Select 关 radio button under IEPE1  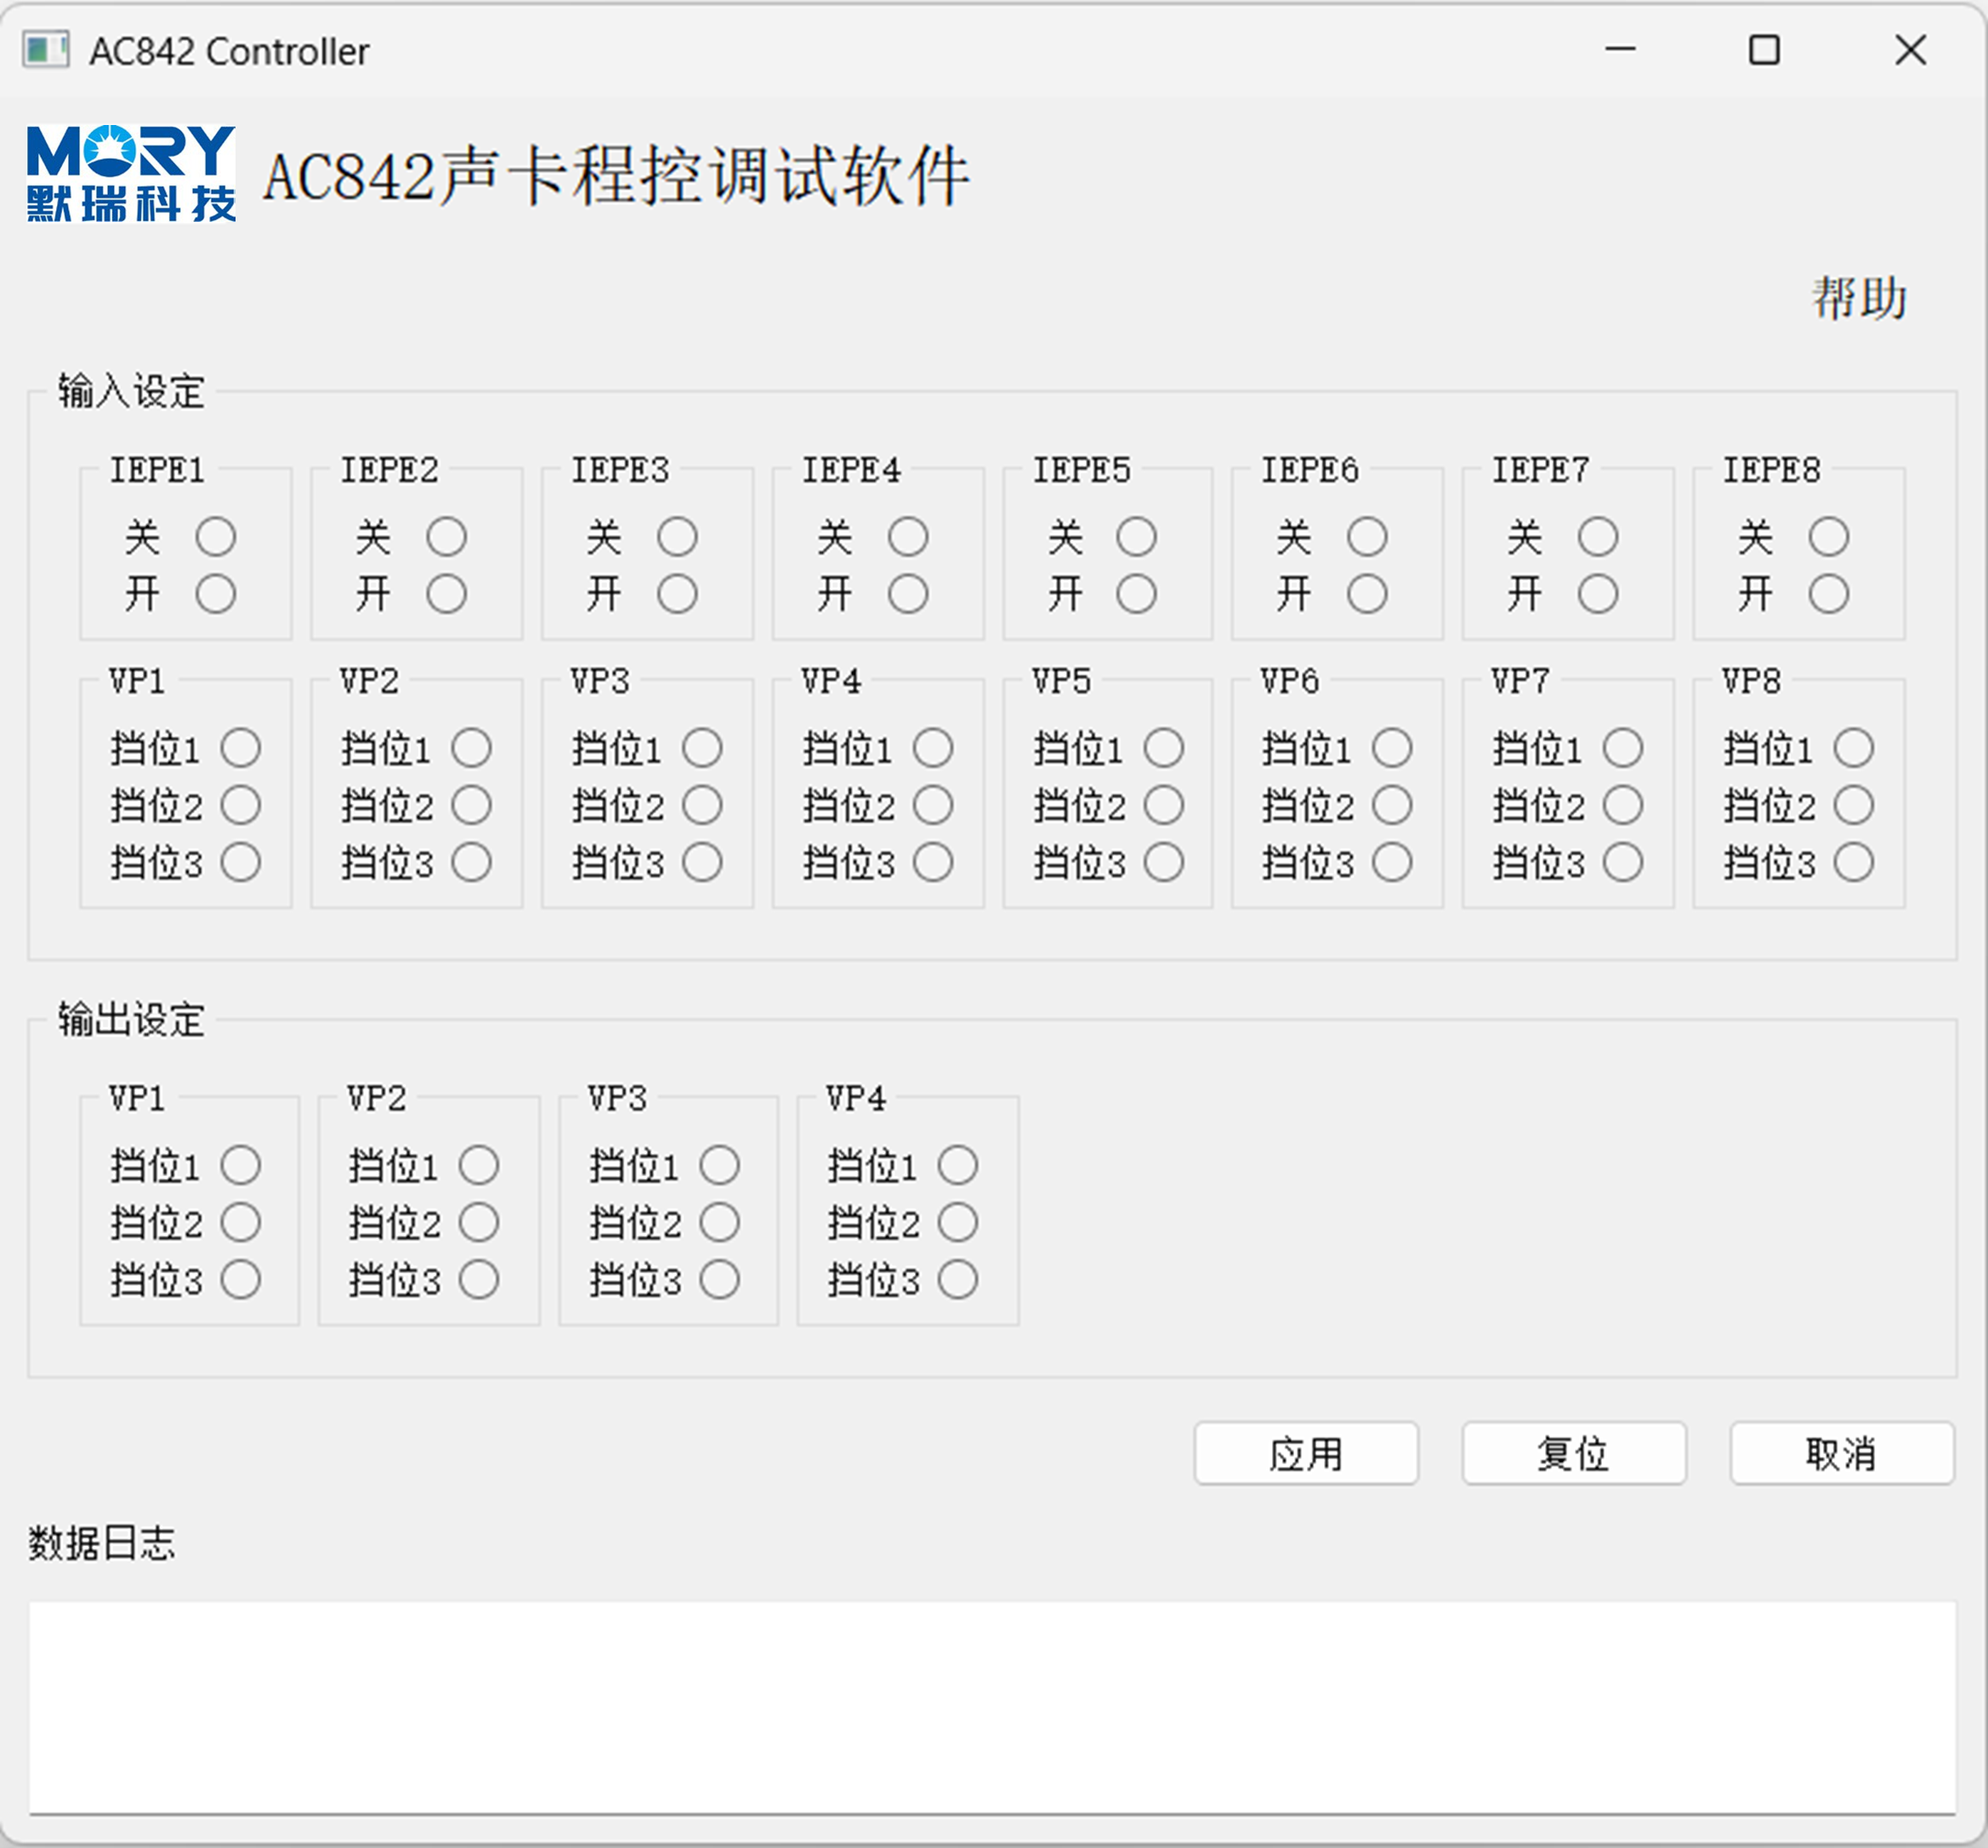pos(216,537)
